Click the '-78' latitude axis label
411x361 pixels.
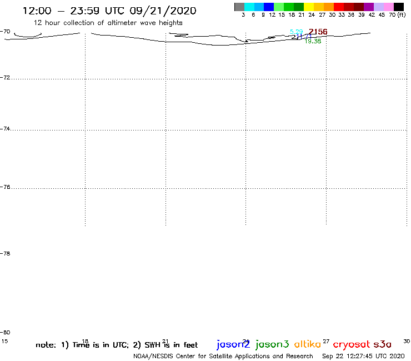pyautogui.click(x=5, y=253)
